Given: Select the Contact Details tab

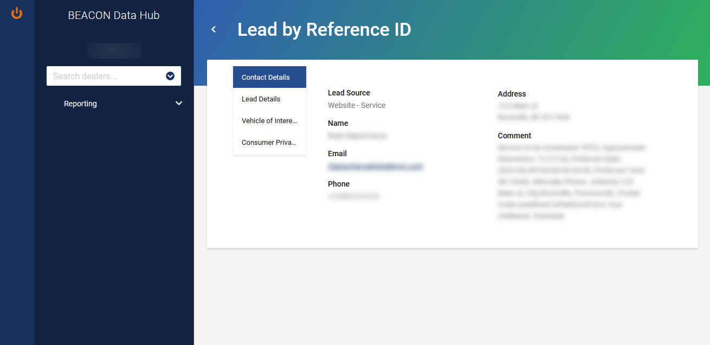Looking at the screenshot, I should pos(264,77).
